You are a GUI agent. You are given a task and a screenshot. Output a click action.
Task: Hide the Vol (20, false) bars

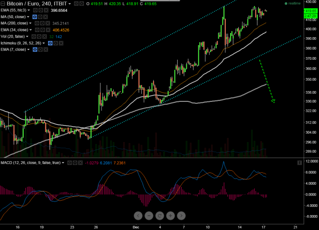34,37
